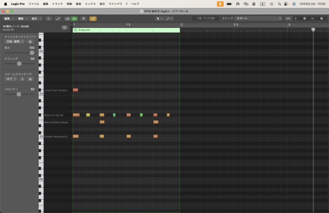Open Spotlight search in the menu bar
This screenshot has height=213, width=329.
[279, 4]
